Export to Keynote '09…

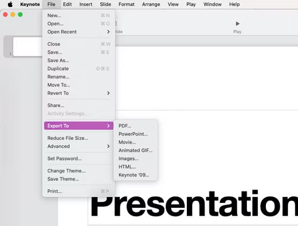pos(136,175)
